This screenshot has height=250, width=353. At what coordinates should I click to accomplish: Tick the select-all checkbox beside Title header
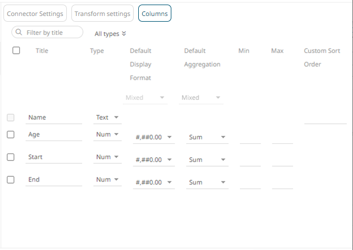click(16, 50)
